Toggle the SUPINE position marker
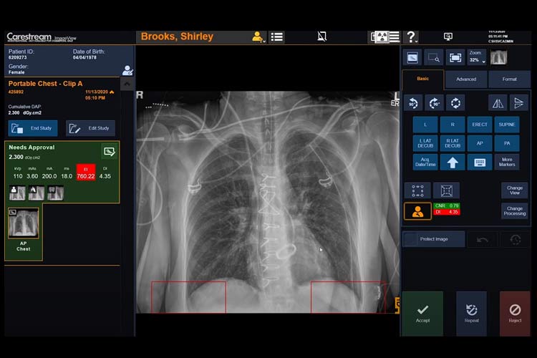The width and height of the screenshot is (537, 358). 506,125
